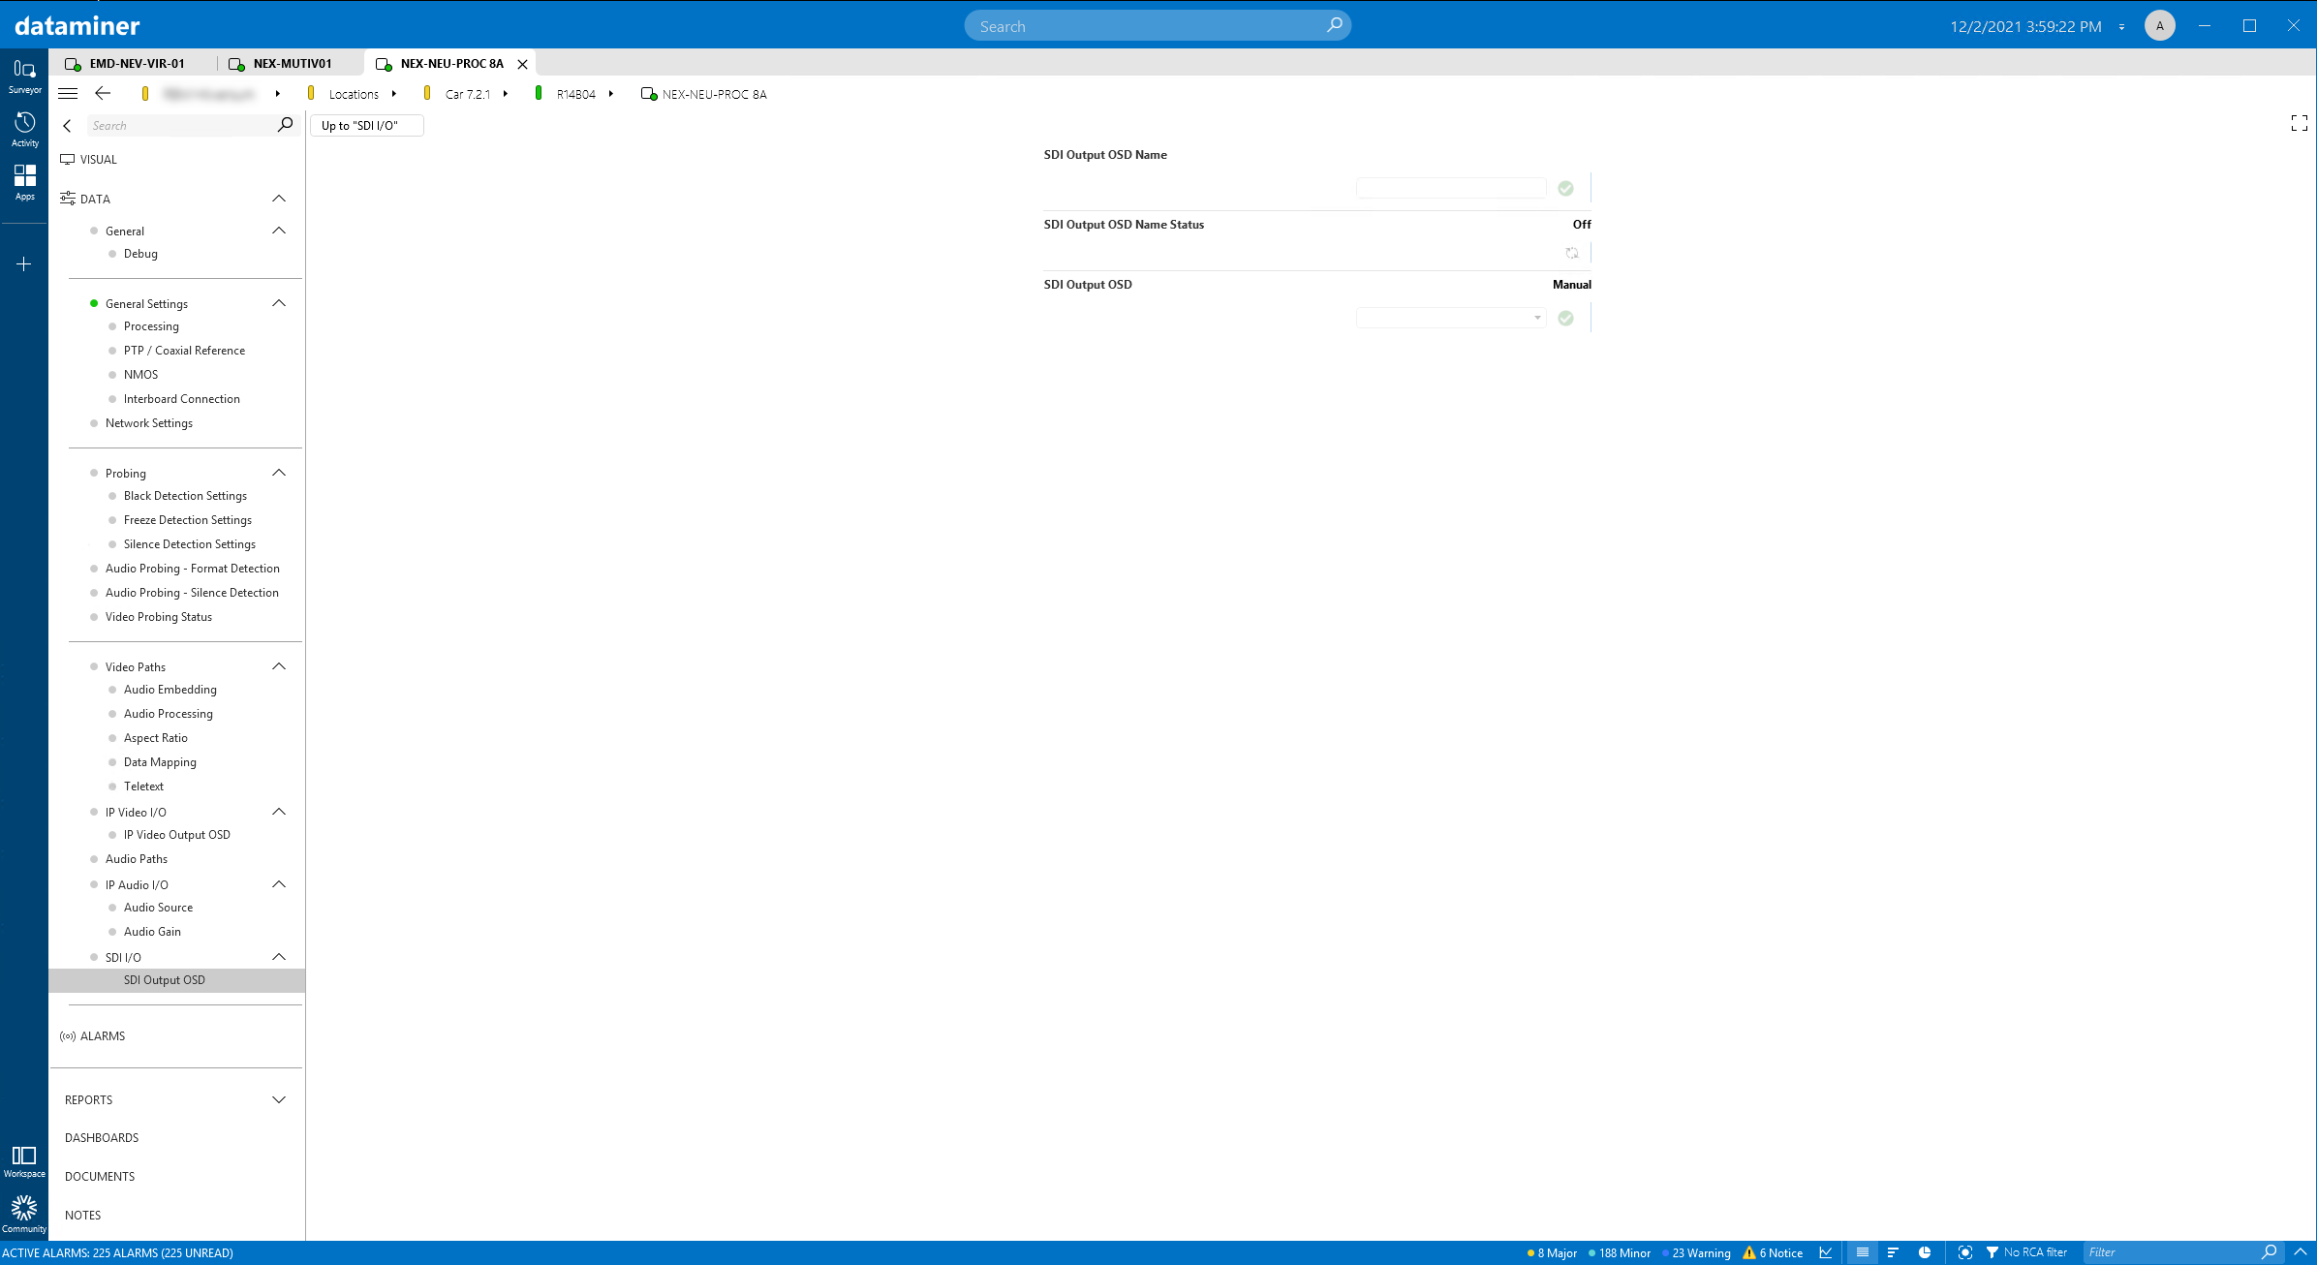
Task: Switch alarm console to sorted bar view
Action: click(1893, 1252)
